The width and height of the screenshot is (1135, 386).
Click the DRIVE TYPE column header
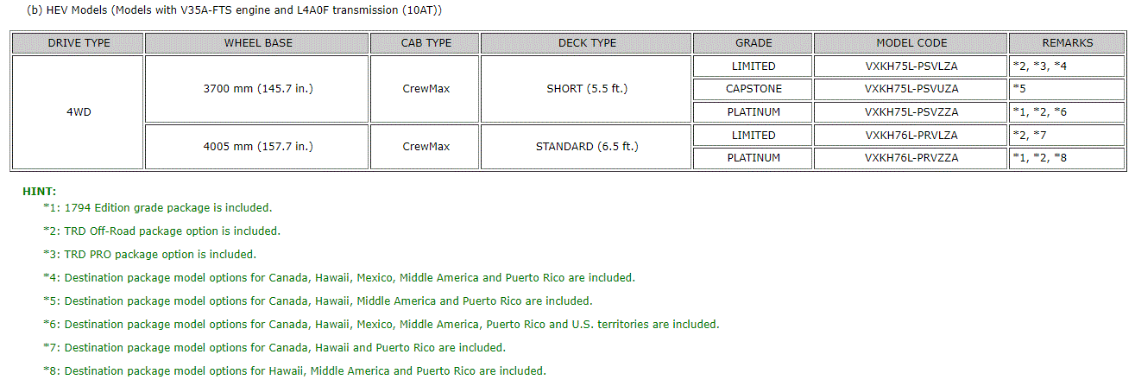[x=78, y=42]
